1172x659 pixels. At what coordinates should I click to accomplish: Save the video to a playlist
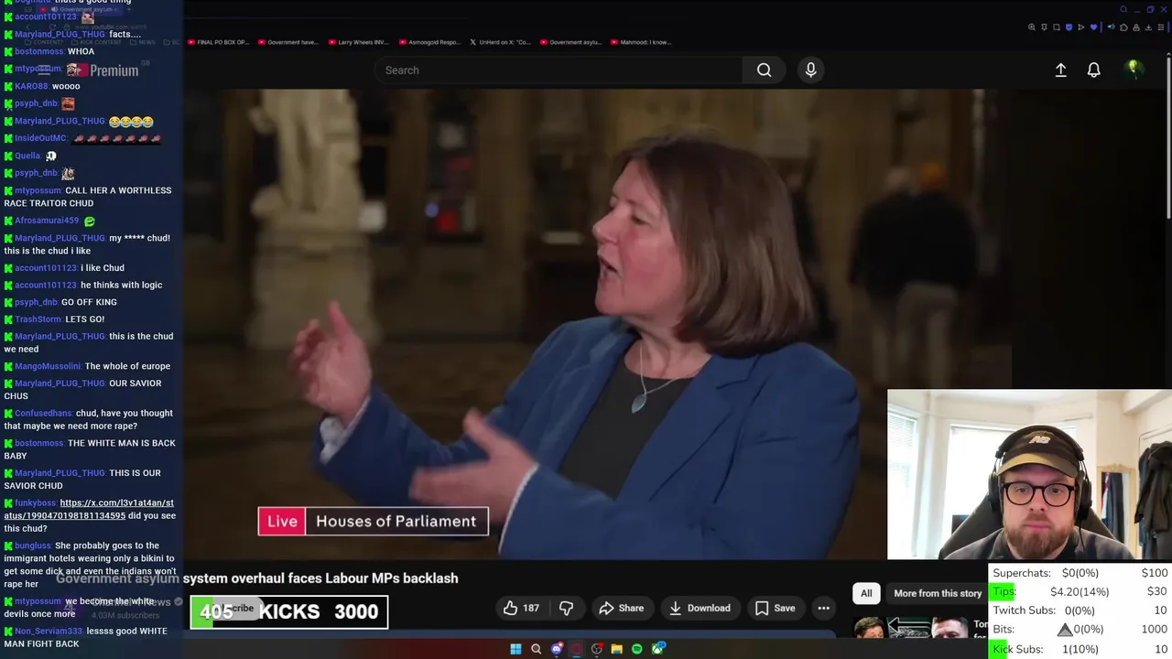[x=775, y=608]
